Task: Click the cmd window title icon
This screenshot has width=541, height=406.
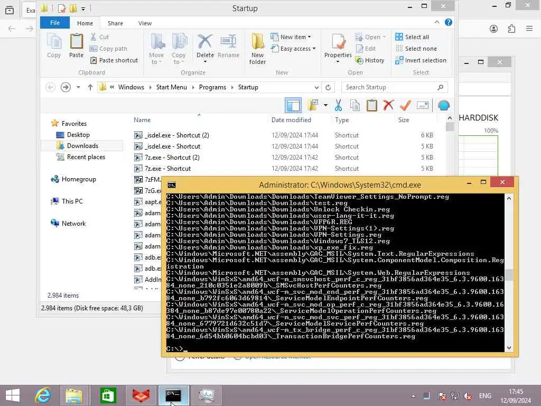Action: pos(172,185)
